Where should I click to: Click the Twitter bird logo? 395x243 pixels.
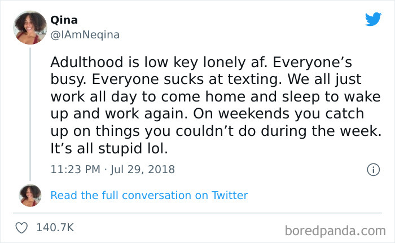pyautogui.click(x=373, y=19)
